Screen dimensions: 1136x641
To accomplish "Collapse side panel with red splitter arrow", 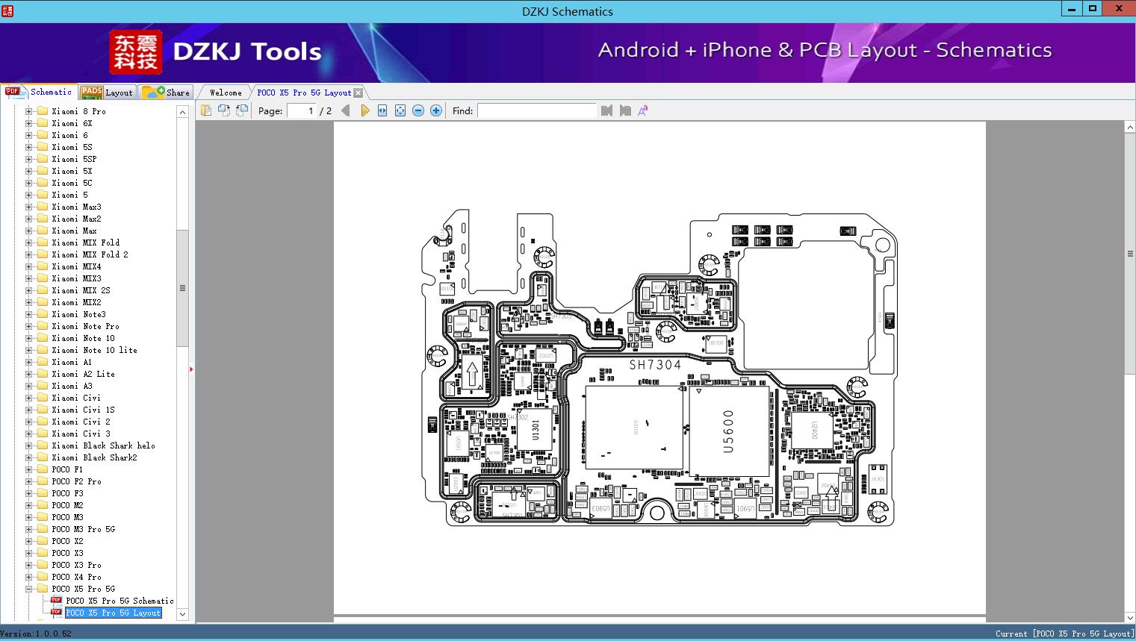I will 191,369.
